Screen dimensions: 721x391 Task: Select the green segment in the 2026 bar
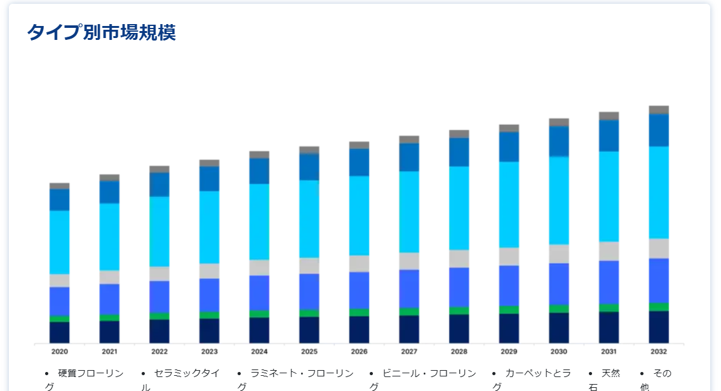(359, 312)
